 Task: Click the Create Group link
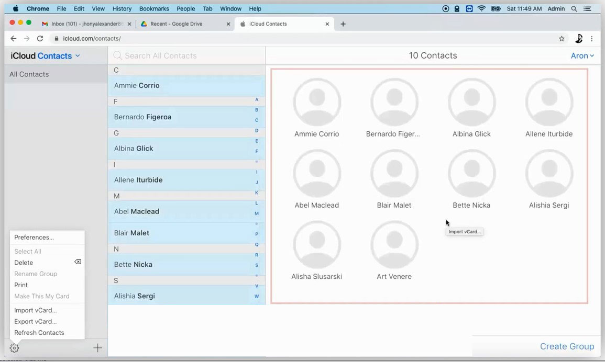567,346
